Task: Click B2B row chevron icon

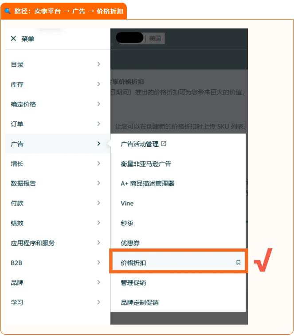Action: tap(98, 262)
